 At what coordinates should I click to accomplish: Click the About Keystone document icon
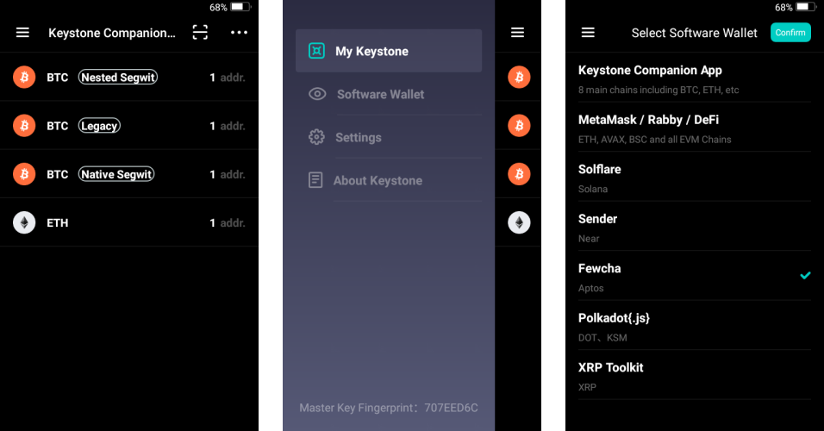tap(316, 180)
